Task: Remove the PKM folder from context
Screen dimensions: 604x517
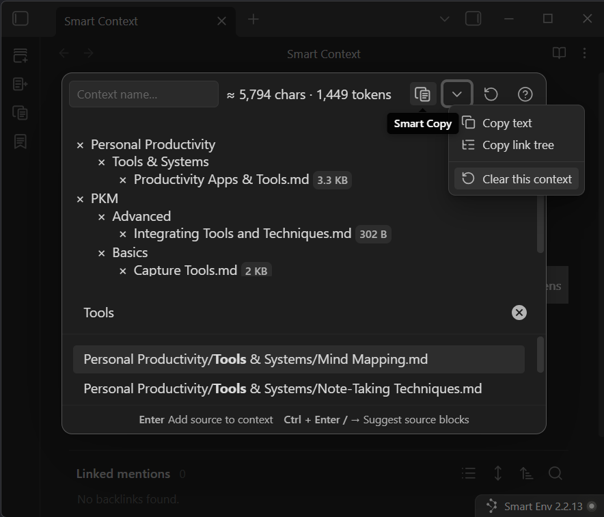Action: pos(80,199)
